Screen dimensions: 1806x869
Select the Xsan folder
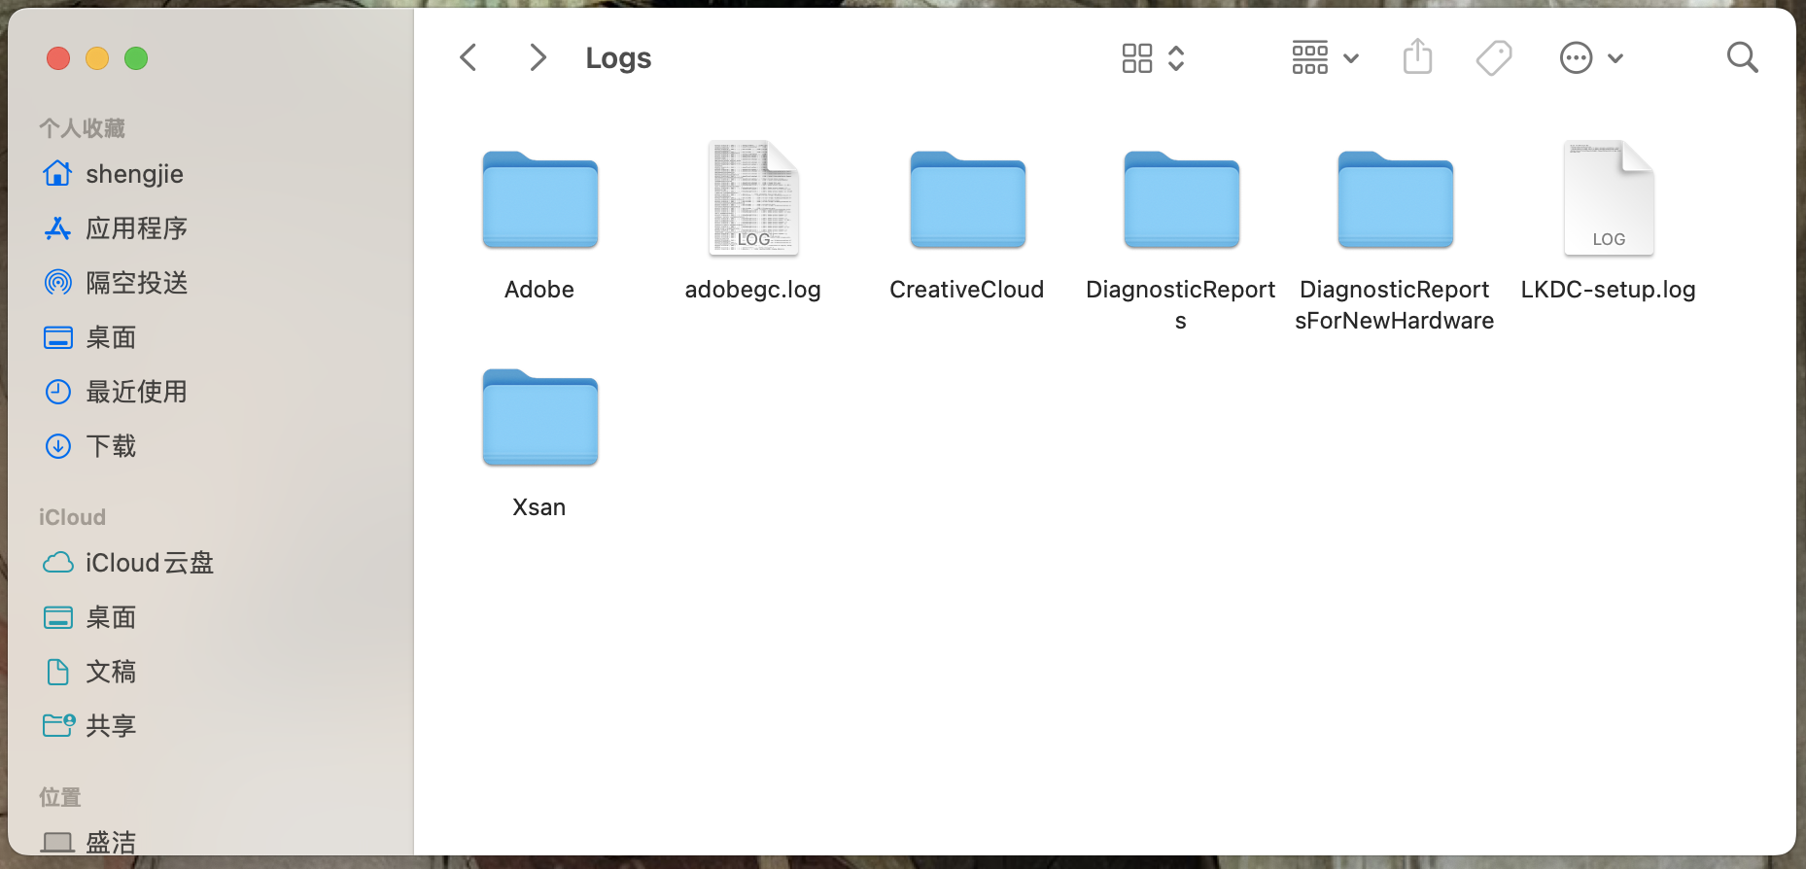[x=539, y=418]
